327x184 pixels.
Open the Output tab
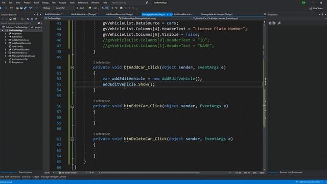point(36,177)
